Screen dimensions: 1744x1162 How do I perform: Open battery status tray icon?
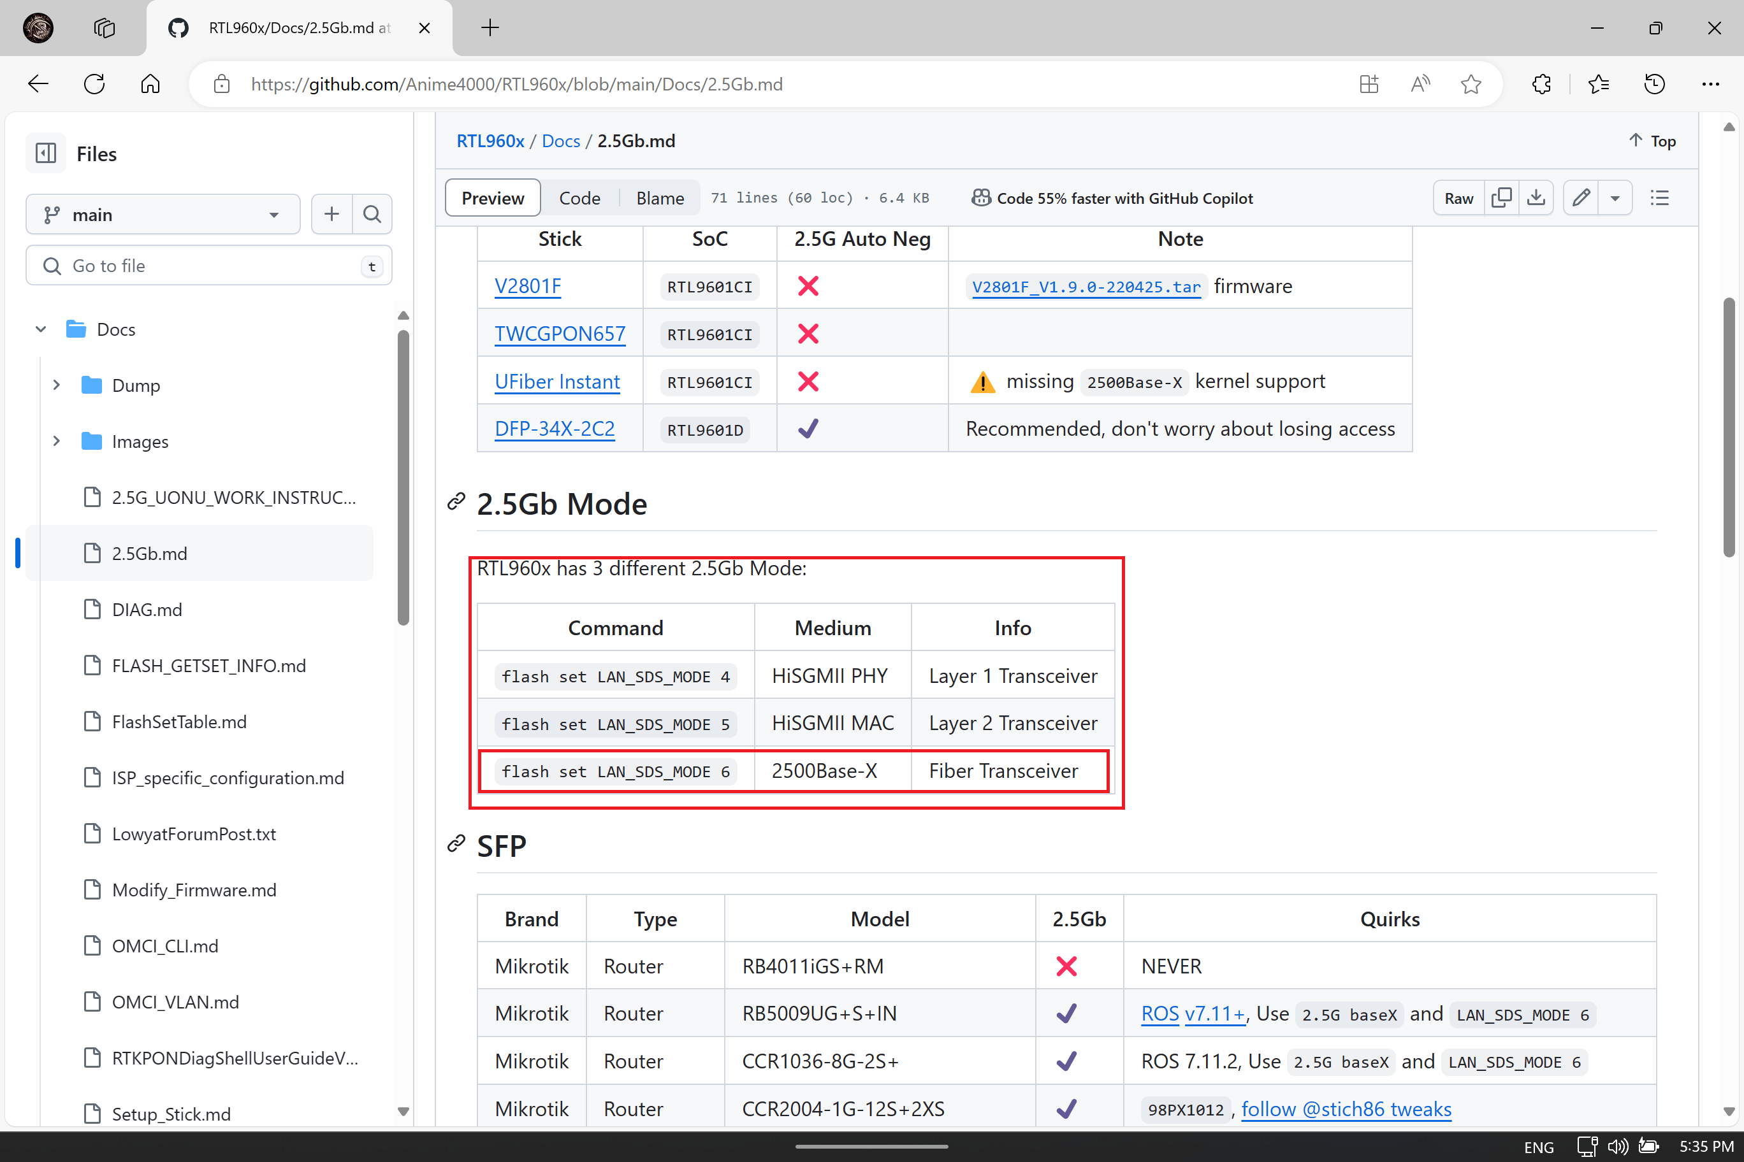click(x=1649, y=1147)
